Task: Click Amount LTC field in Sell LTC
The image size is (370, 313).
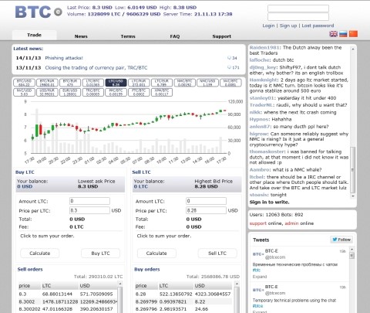Action: click(206, 201)
